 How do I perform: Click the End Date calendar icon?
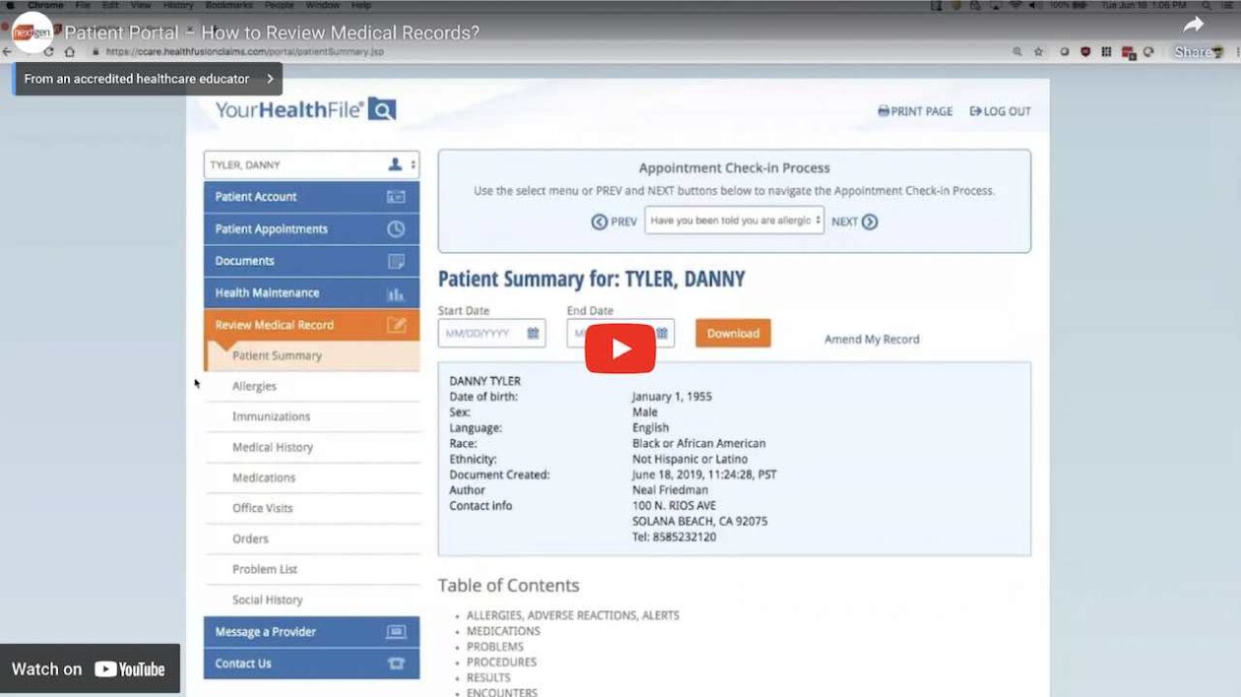coord(662,334)
